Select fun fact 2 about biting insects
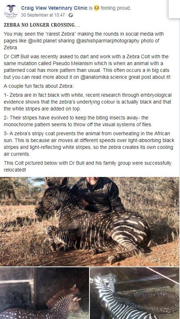This screenshot has width=180, height=319. (x=78, y=121)
